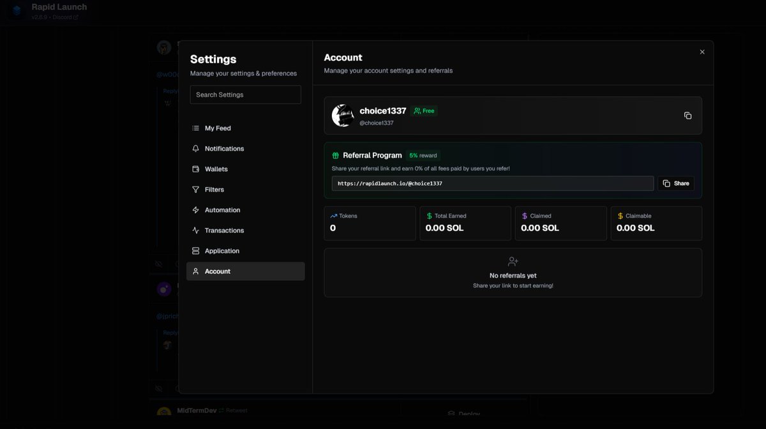Click the Claimable 0.00 SOL value

(x=636, y=228)
